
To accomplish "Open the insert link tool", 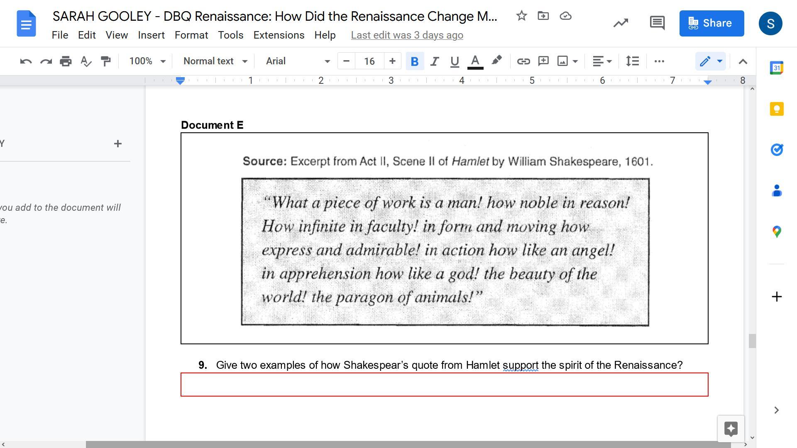I will (523, 61).
